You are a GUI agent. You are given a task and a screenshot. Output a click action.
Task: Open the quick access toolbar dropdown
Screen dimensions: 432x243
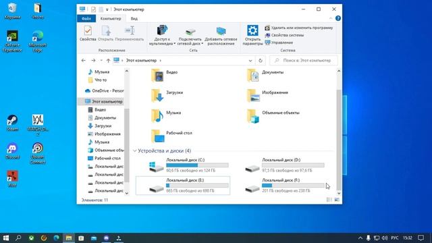point(107,9)
